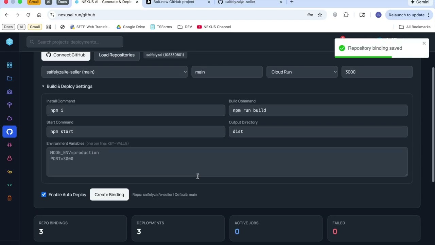Screen dimensions: 435x245
Task: Open the repository dropdown saifelyzal/e-seller
Action: click(115, 72)
